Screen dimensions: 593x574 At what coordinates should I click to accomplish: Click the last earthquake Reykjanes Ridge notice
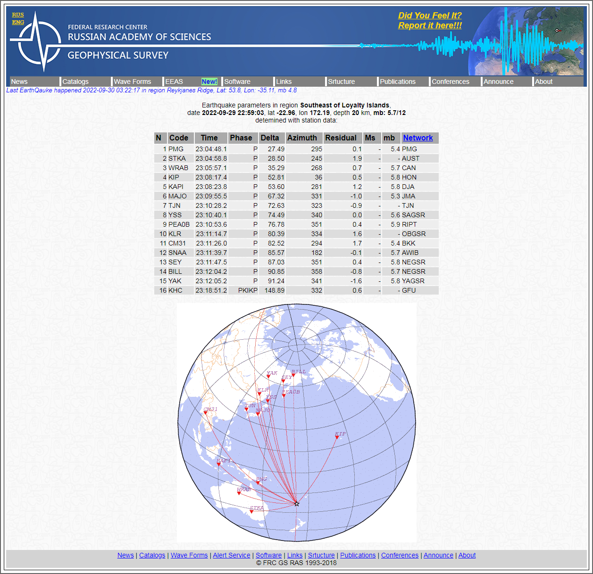click(x=151, y=90)
